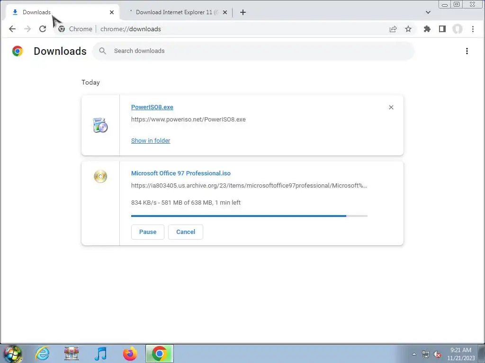Image resolution: width=485 pixels, height=363 pixels.
Task: Show hidden system tray icons
Action: pos(414,354)
